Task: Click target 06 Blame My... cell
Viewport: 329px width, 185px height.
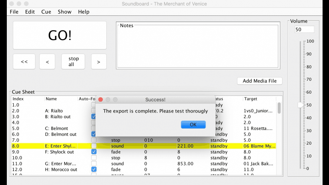Action: tap(259, 146)
